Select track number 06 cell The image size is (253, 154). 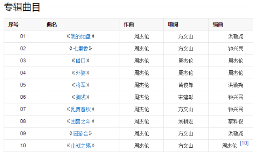23,97
